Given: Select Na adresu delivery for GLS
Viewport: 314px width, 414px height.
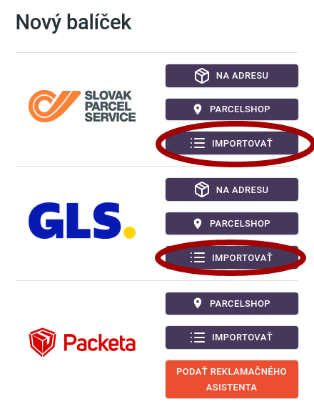Looking at the screenshot, I should point(232,189).
